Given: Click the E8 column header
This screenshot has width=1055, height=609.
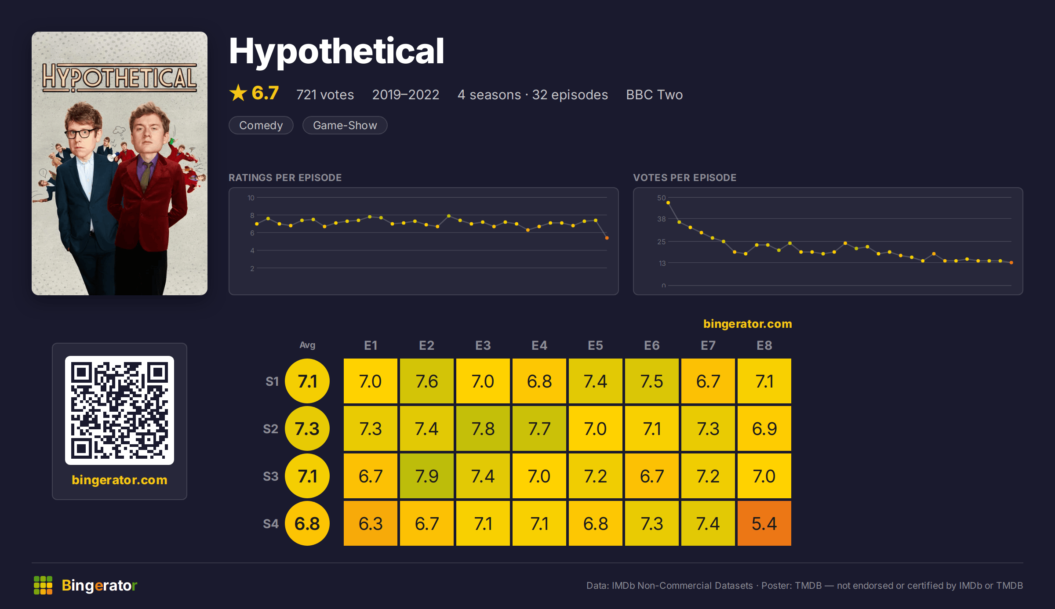Looking at the screenshot, I should click(764, 345).
